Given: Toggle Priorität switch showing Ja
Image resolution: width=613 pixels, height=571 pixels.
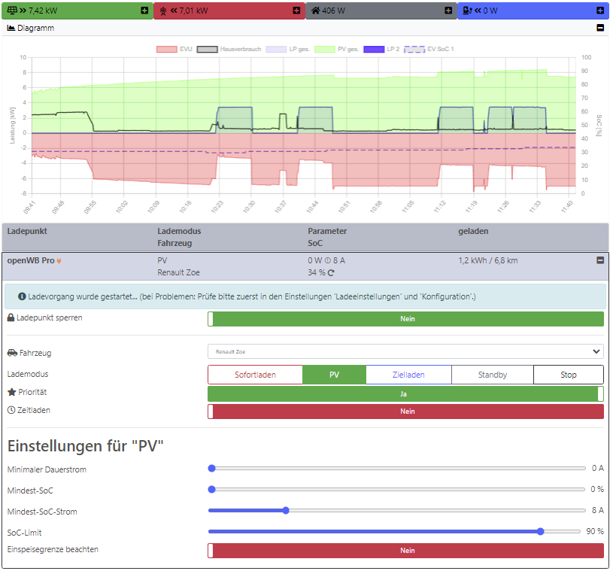Looking at the screenshot, I should coord(405,394).
